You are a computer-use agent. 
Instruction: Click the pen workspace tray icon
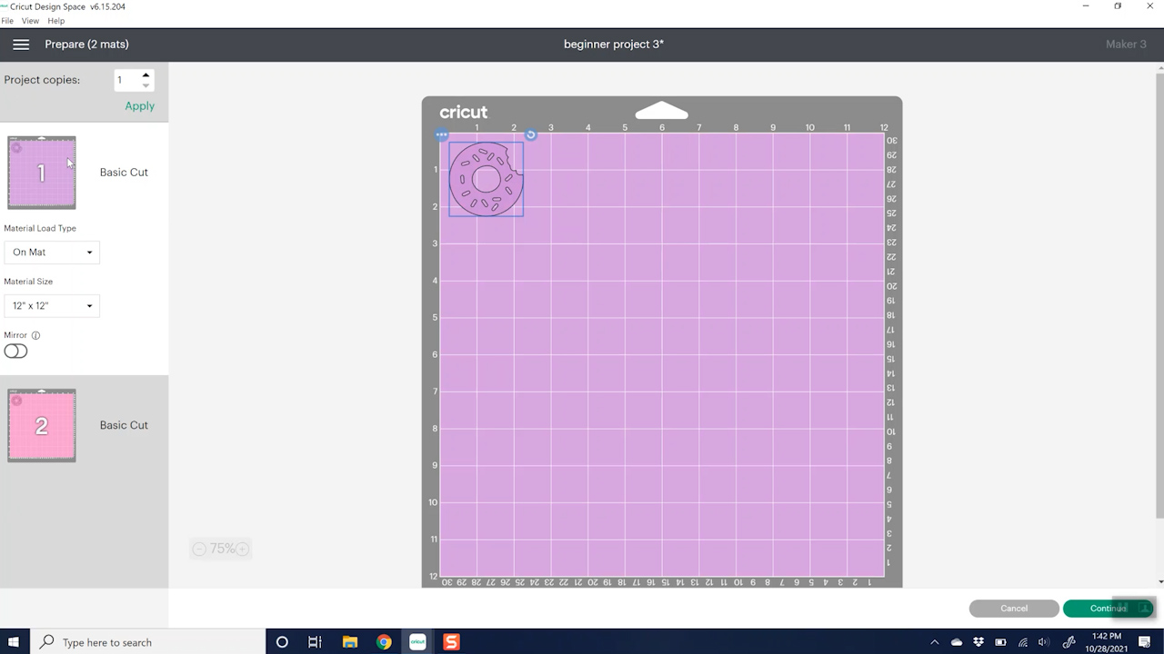coord(1069,642)
